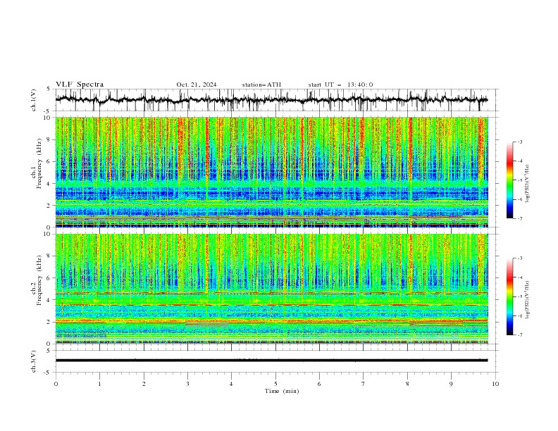Click the ch.1 "Frequency (kHz)" axis title

39,162
